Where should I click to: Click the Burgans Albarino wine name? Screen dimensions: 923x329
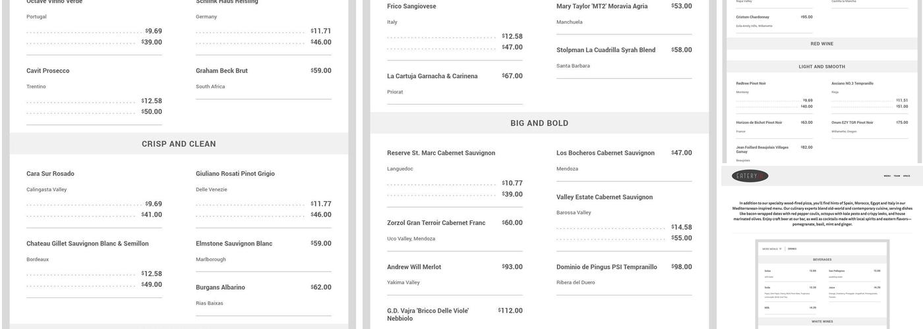tap(220, 288)
